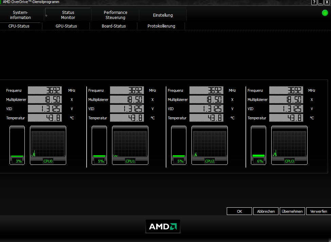Click the 5% load bar for CPU1
The height and width of the screenshot is (242, 331).
(99, 145)
